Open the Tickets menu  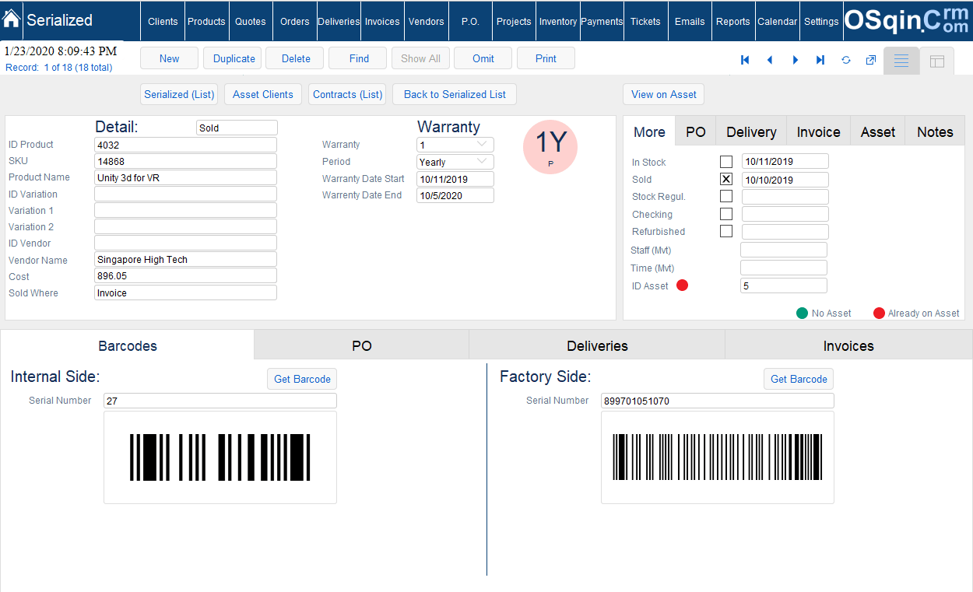coord(645,21)
